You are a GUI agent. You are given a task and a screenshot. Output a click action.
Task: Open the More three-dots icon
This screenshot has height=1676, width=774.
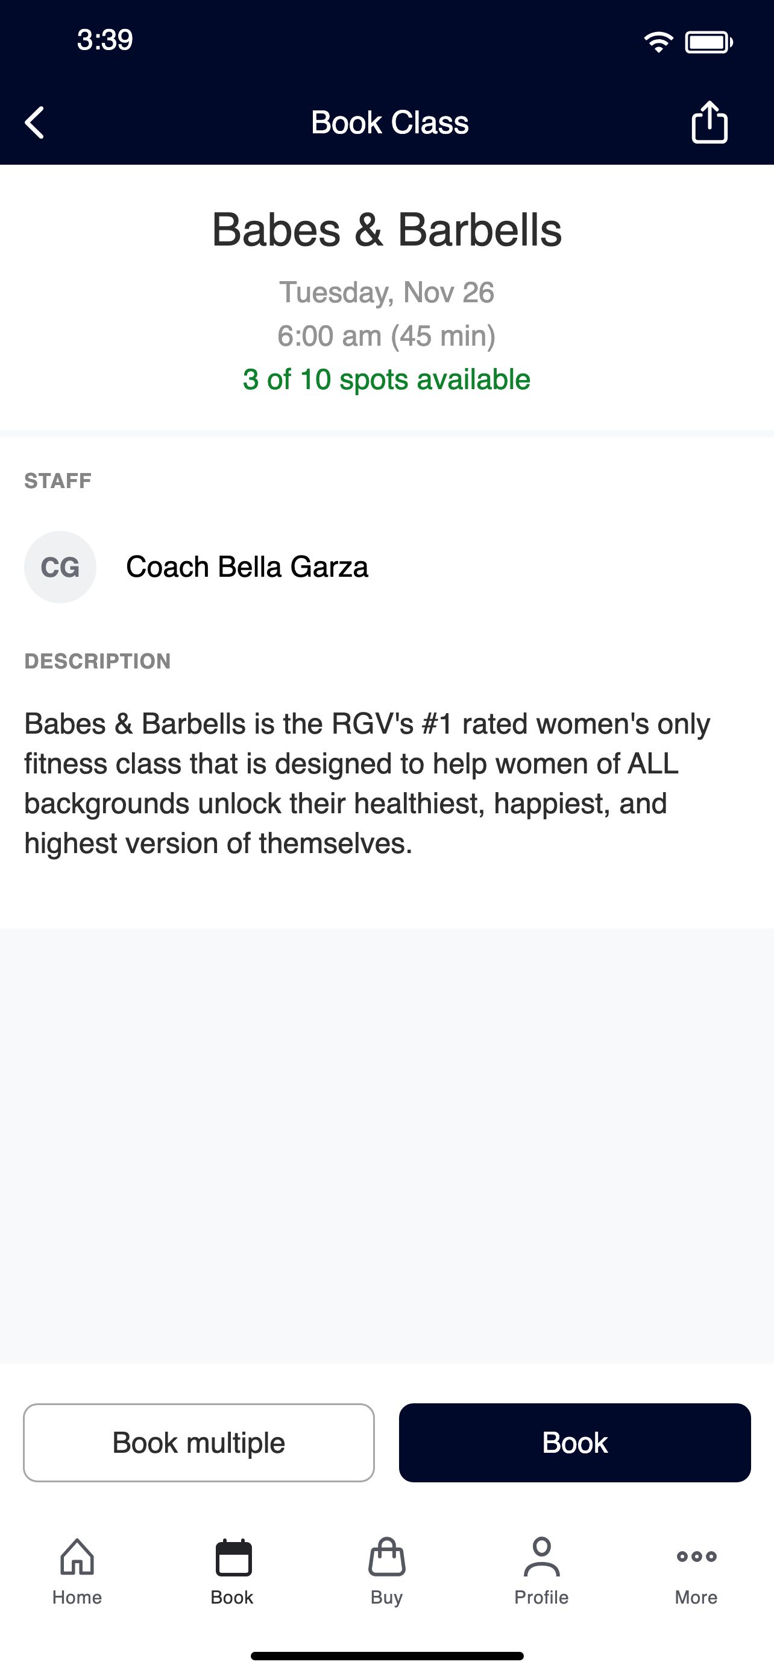point(696,1557)
